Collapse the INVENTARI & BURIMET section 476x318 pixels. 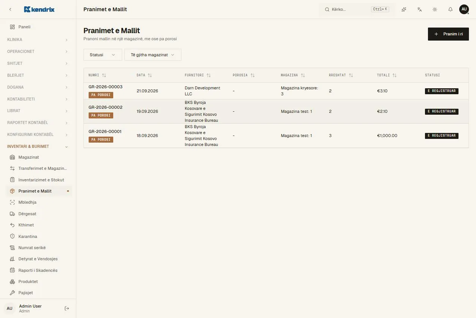(x=38, y=146)
